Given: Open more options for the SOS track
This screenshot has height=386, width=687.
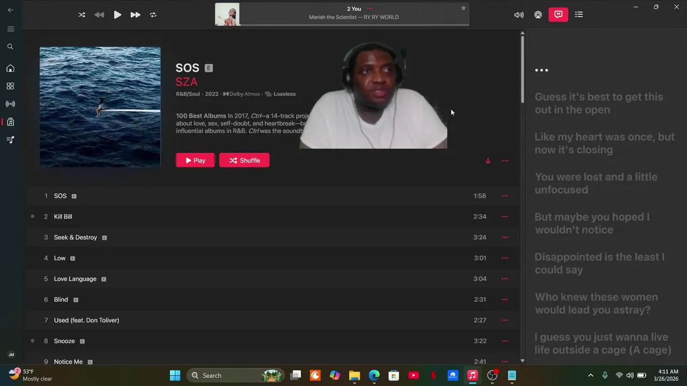Looking at the screenshot, I should (x=505, y=196).
